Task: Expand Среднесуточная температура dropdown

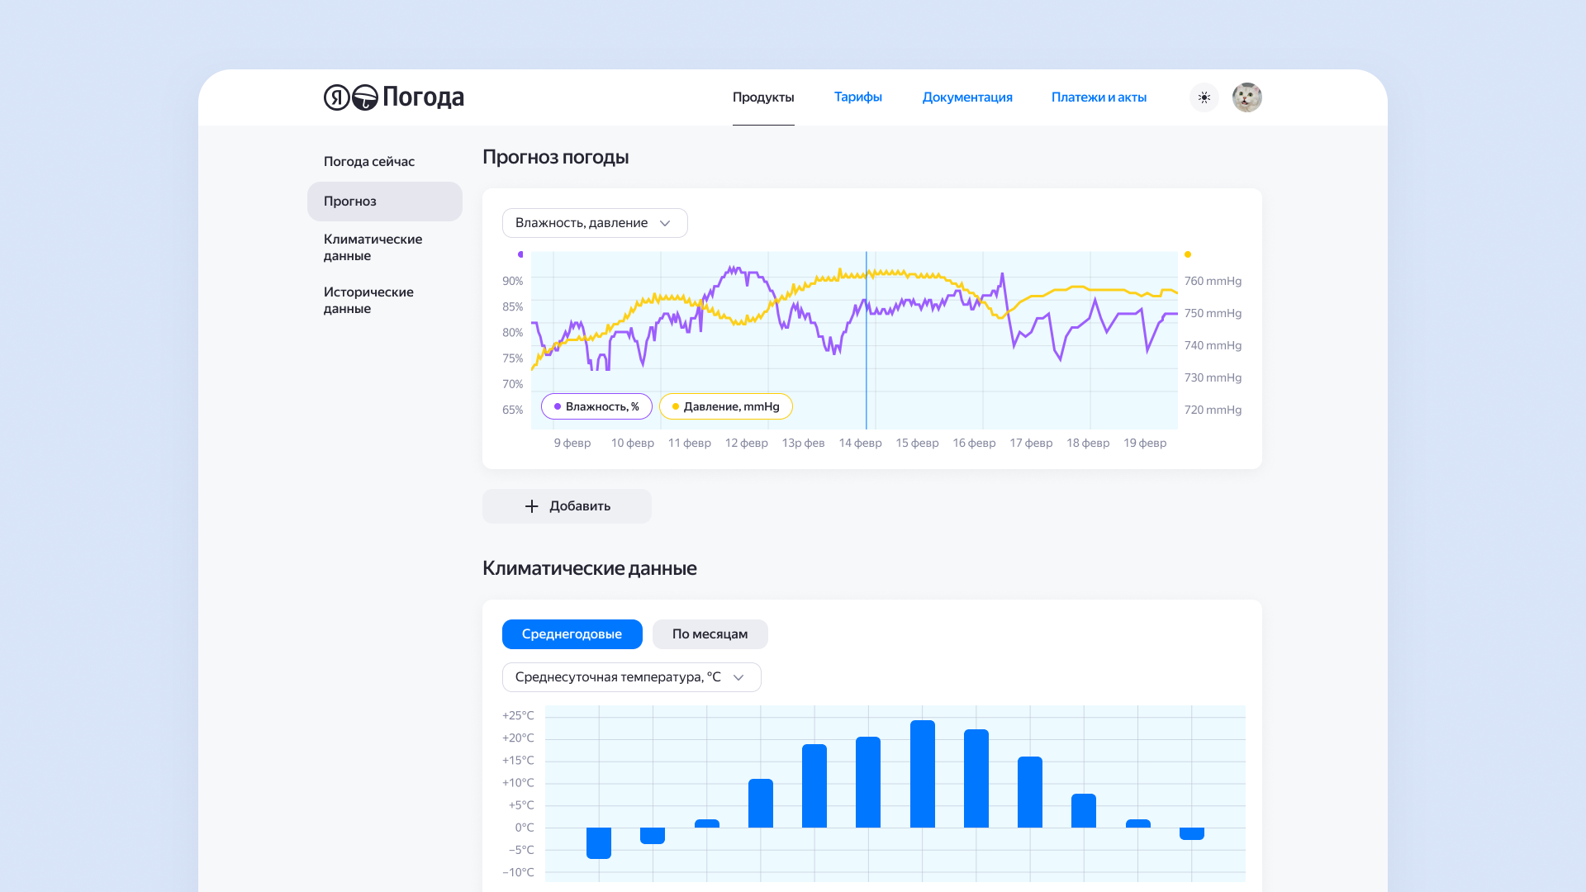Action: [631, 677]
